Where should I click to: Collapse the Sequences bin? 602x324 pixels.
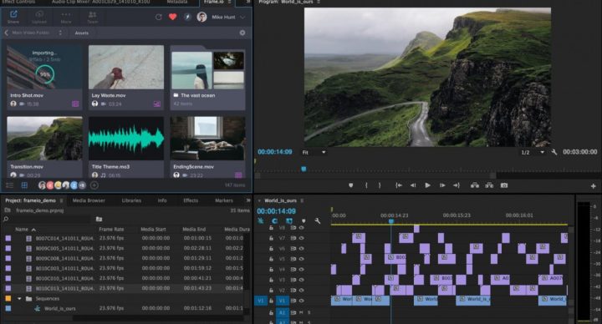pyautogui.click(x=18, y=298)
